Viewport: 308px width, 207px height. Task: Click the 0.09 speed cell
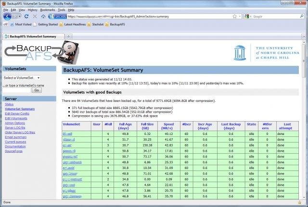[x=169, y=179]
